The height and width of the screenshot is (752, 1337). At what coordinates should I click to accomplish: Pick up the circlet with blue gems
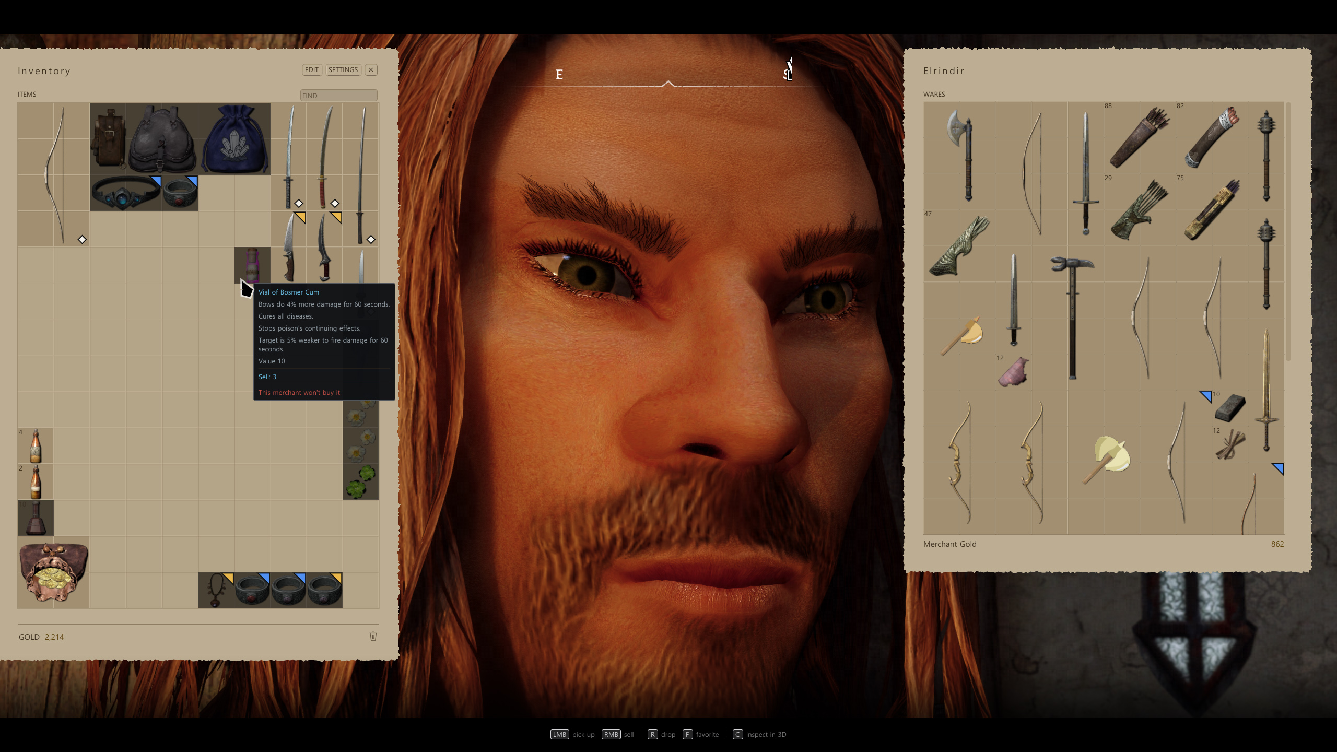(x=126, y=193)
